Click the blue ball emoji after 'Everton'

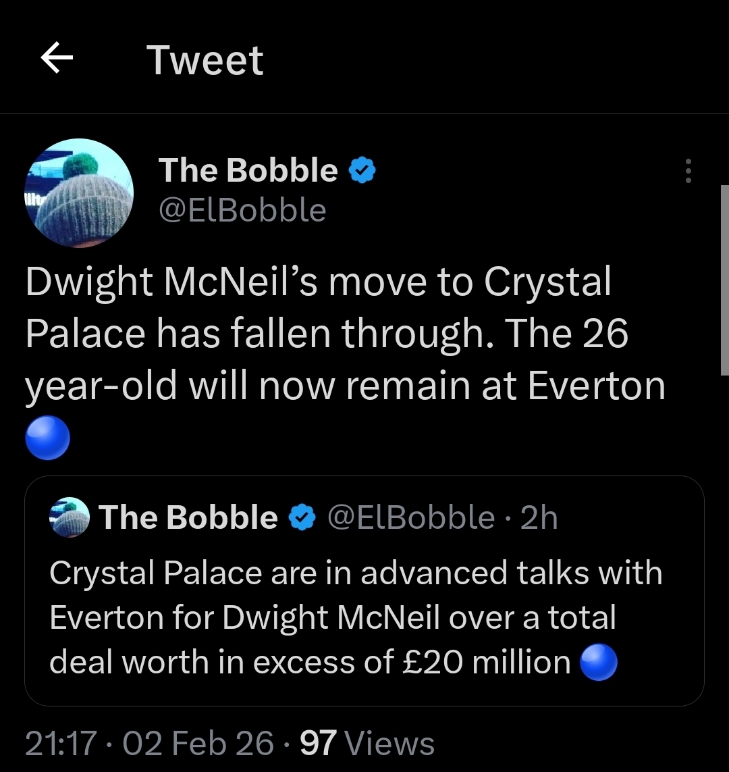coord(47,436)
